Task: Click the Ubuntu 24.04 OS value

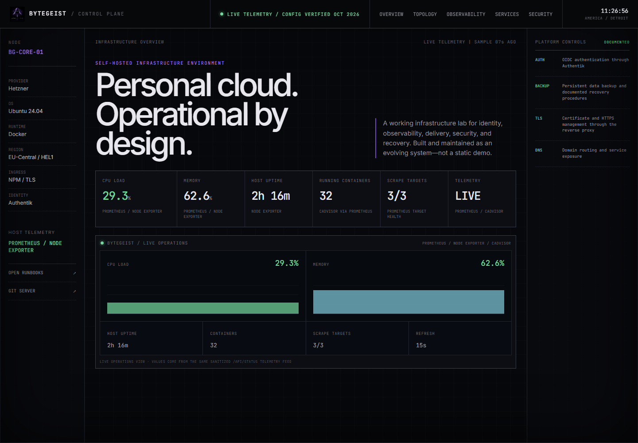Action: (x=26, y=111)
